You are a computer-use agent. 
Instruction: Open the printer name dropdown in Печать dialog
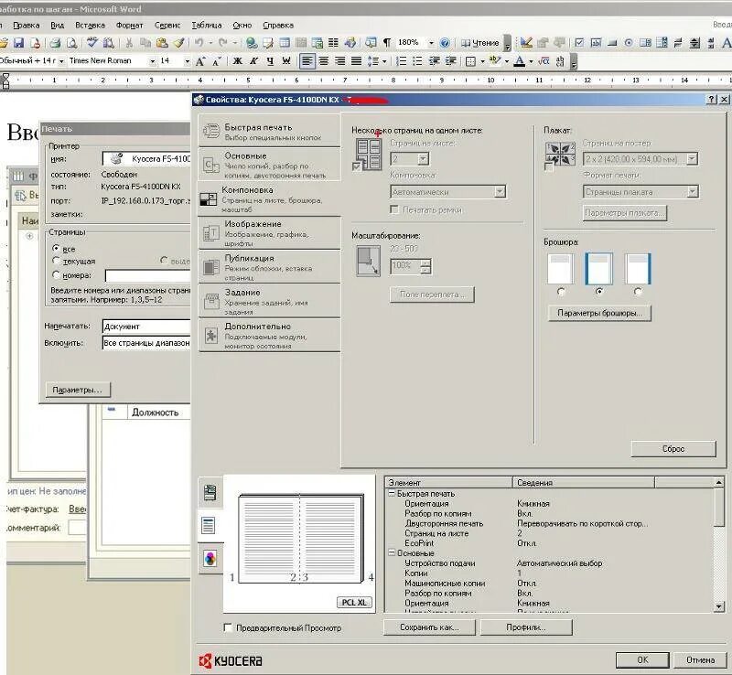click(x=146, y=159)
